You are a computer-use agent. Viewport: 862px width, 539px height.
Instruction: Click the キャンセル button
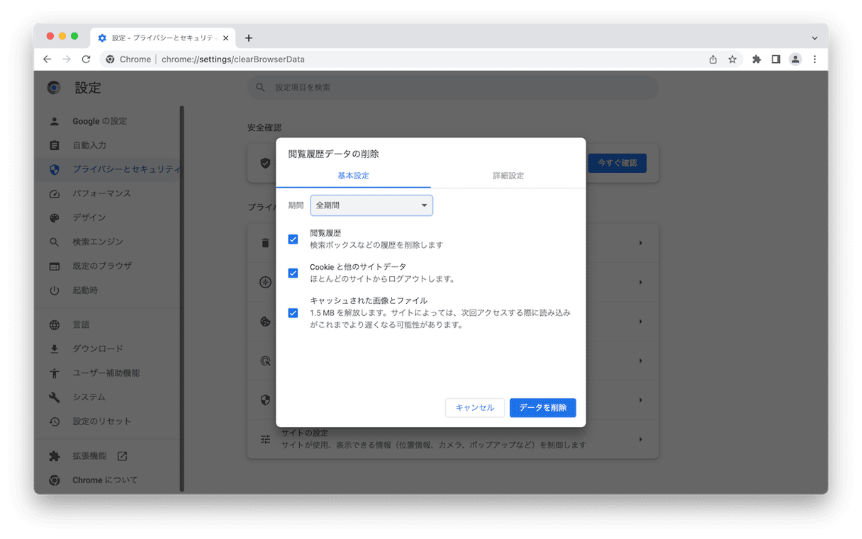coord(475,408)
